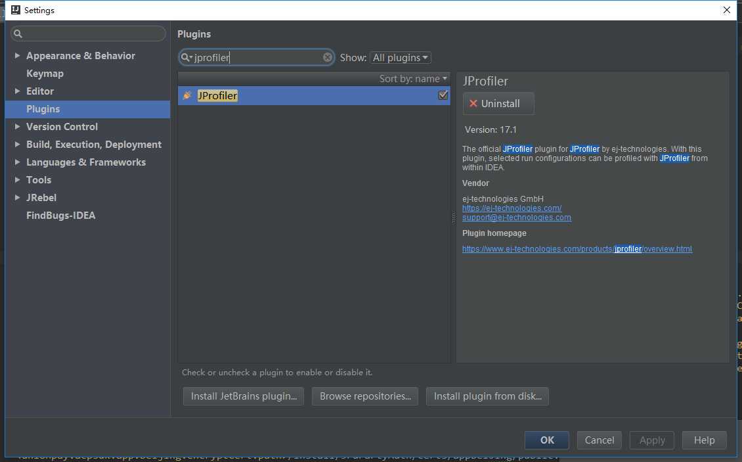742x462 pixels.
Task: Click the splitter handle between list and details
Action: [453, 218]
